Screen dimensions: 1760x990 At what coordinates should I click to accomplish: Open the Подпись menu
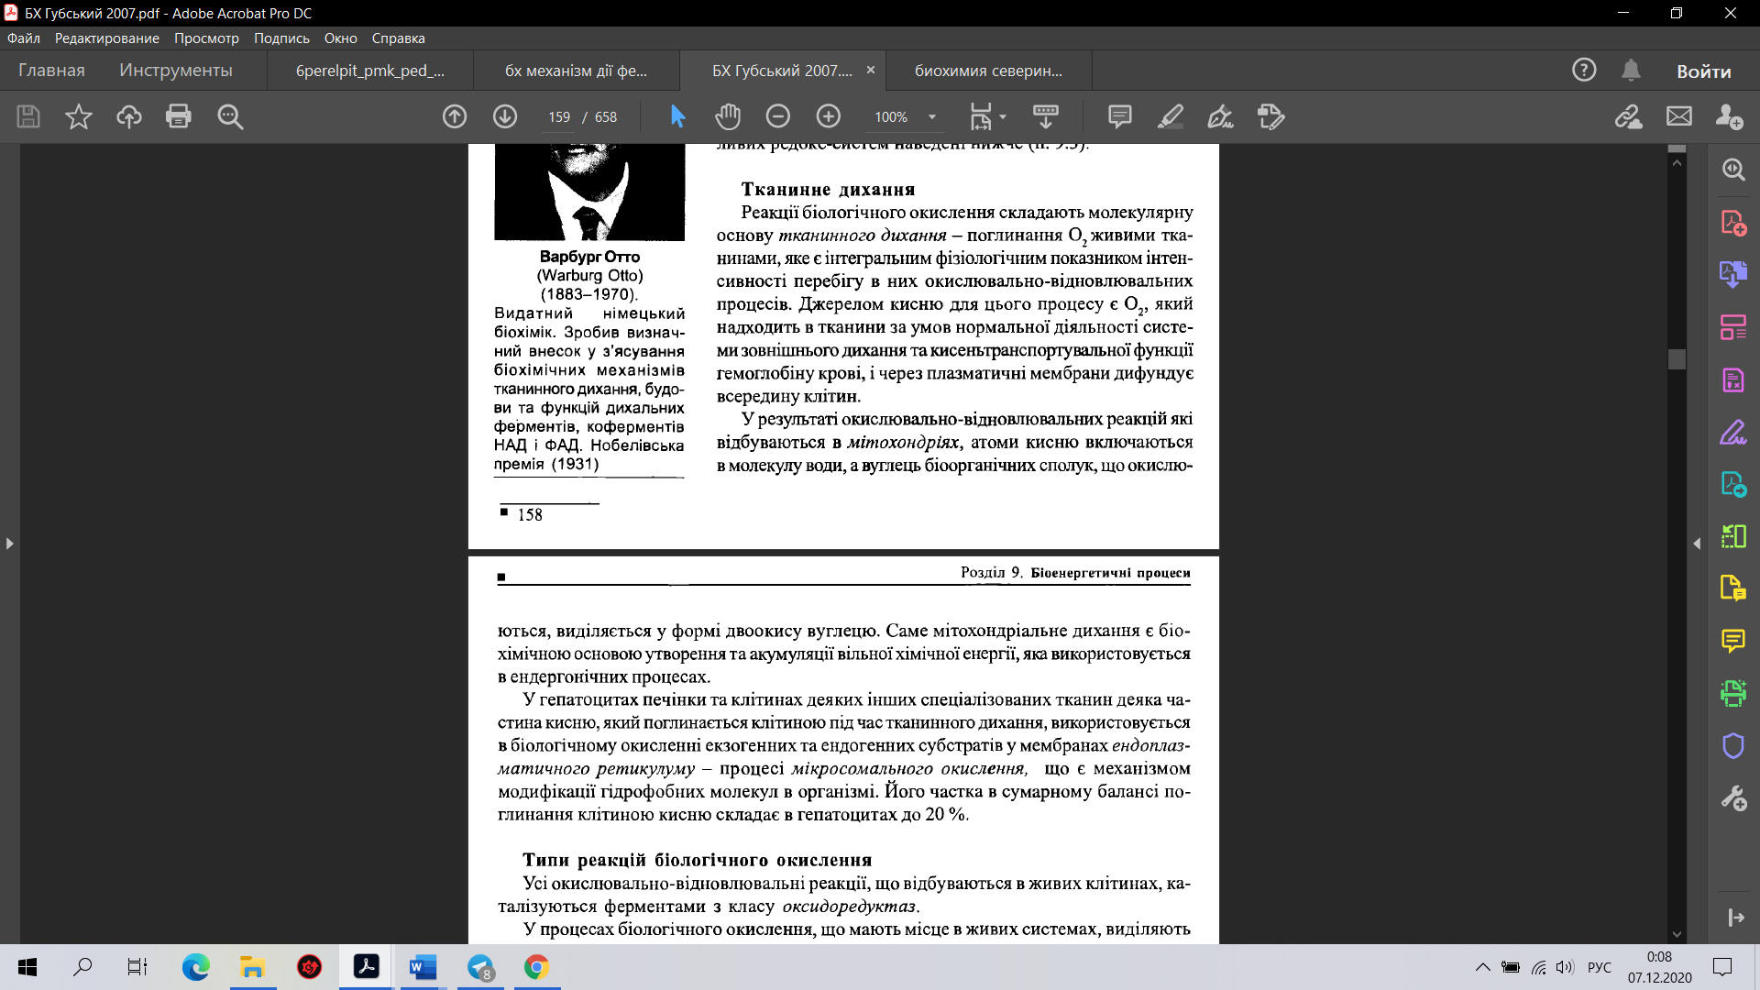[x=281, y=38]
